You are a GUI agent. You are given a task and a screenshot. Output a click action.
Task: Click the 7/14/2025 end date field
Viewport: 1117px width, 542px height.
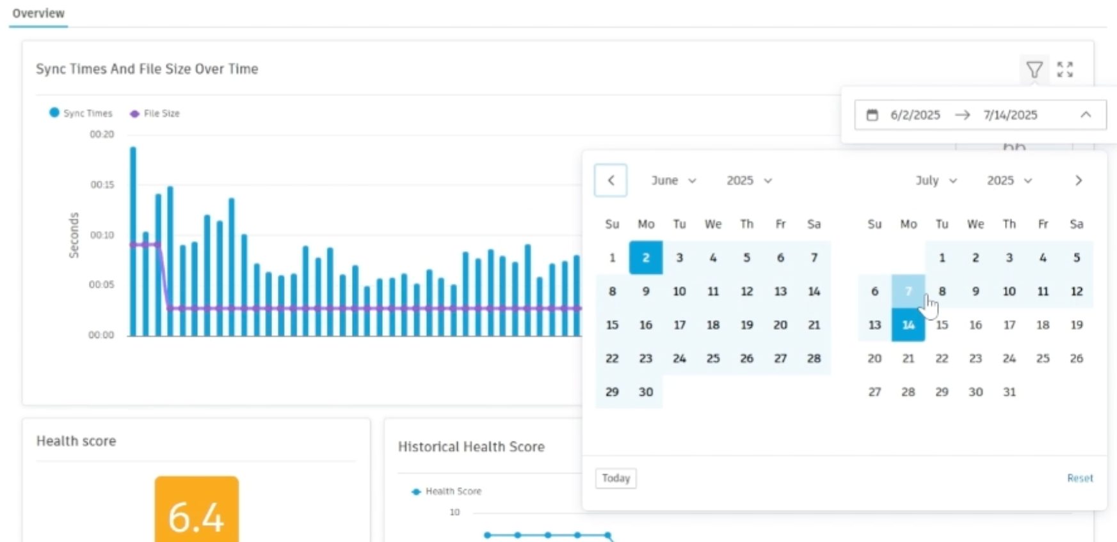(1010, 115)
